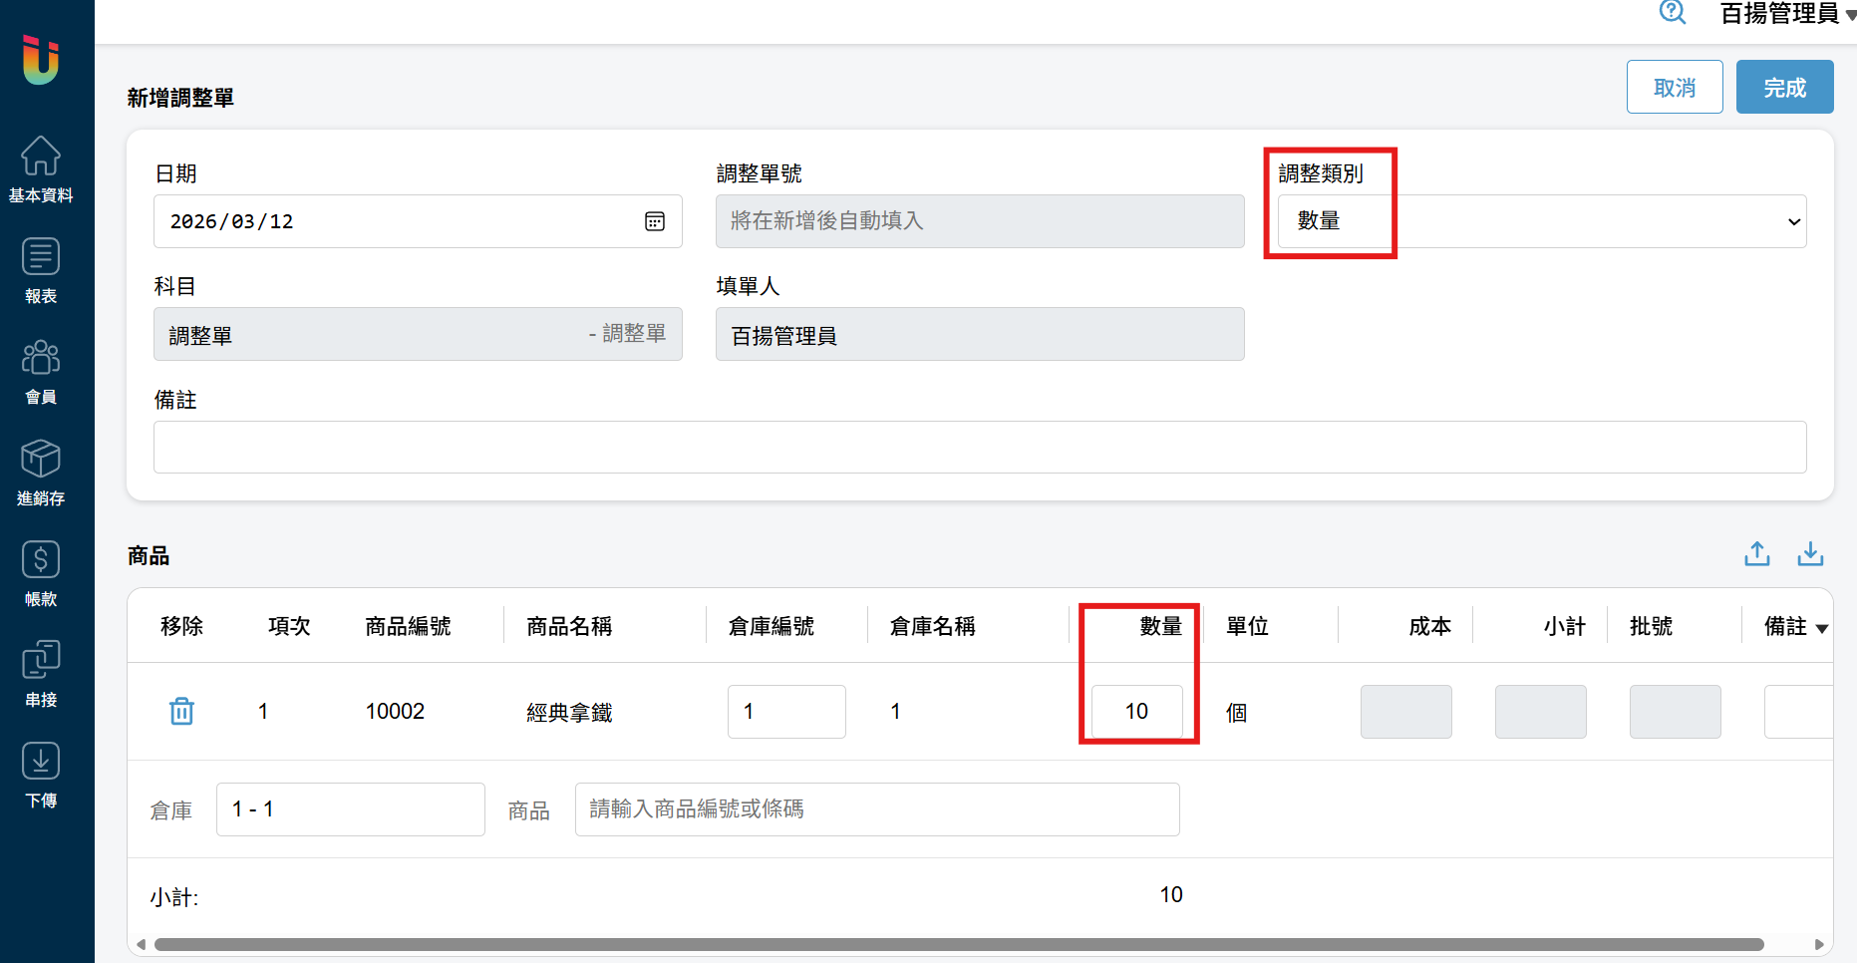
Task: Focus the product code or barcode input
Action: coord(876,809)
